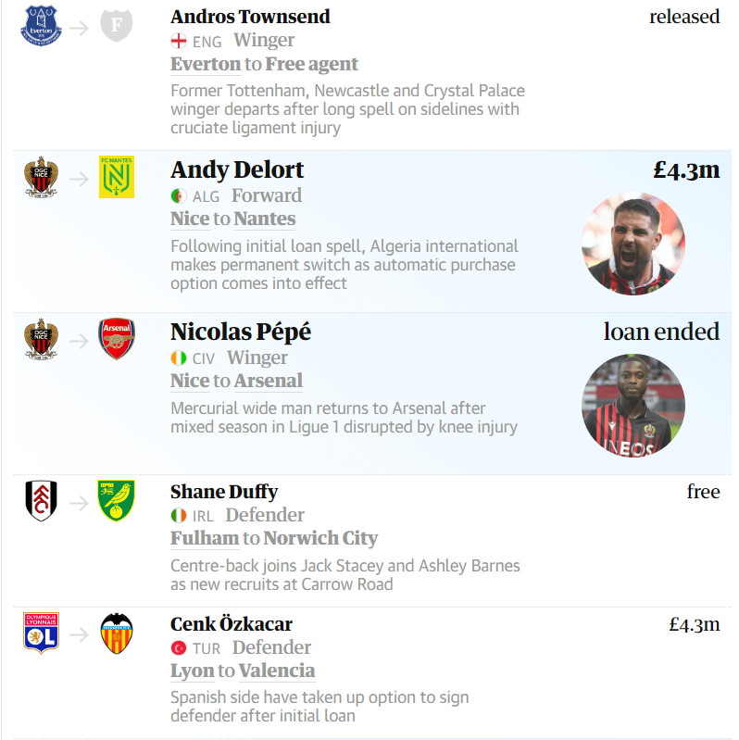Screen dimensions: 739x740
Task: Open the Everton link under Andros Townsend
Action: [x=206, y=64]
